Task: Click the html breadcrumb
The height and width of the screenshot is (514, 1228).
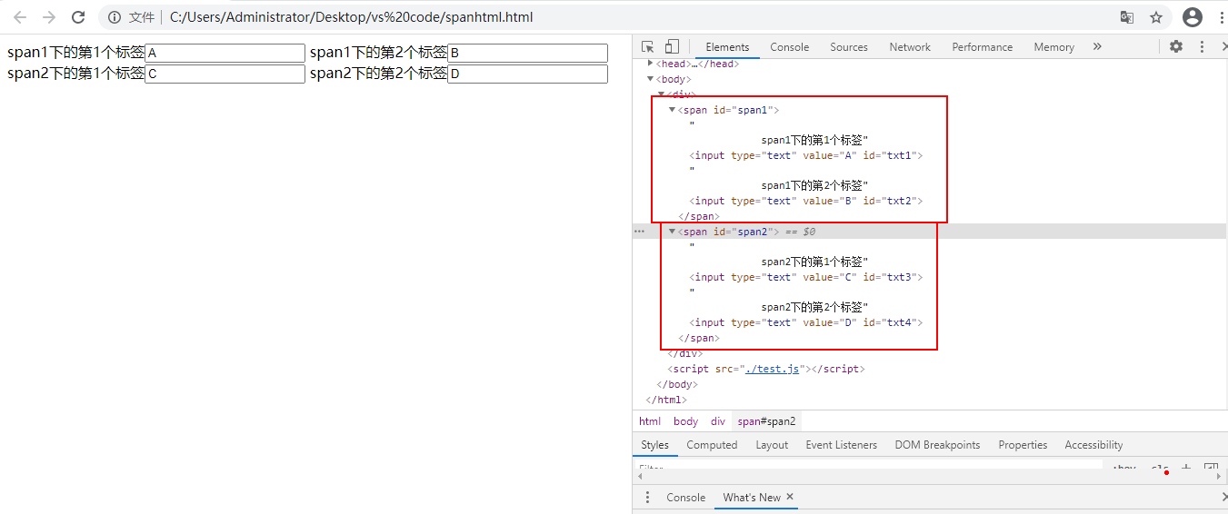Action: tap(650, 421)
